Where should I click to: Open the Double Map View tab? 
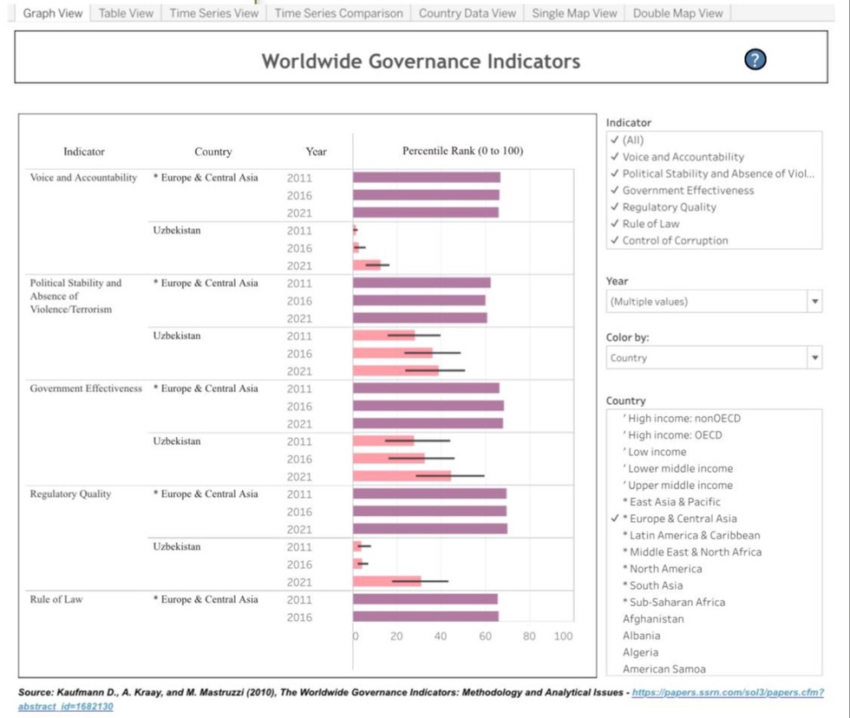coord(677,13)
